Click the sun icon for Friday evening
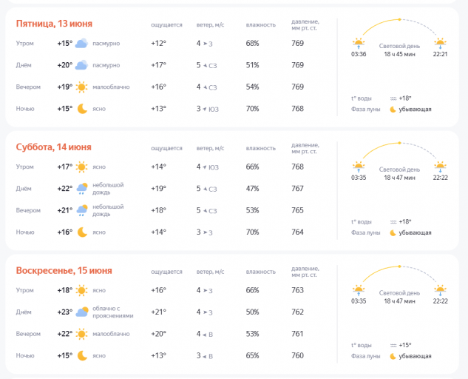The width and height of the screenshot is (468, 379). (x=81, y=87)
